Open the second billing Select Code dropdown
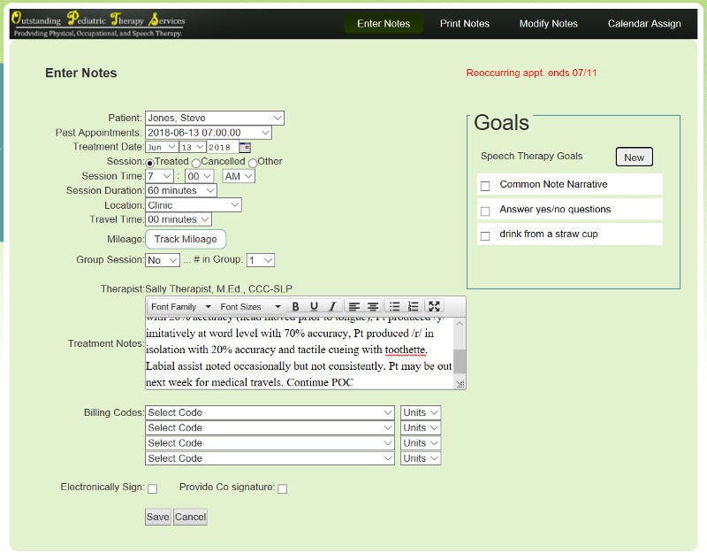This screenshot has width=707, height=553. (x=270, y=428)
